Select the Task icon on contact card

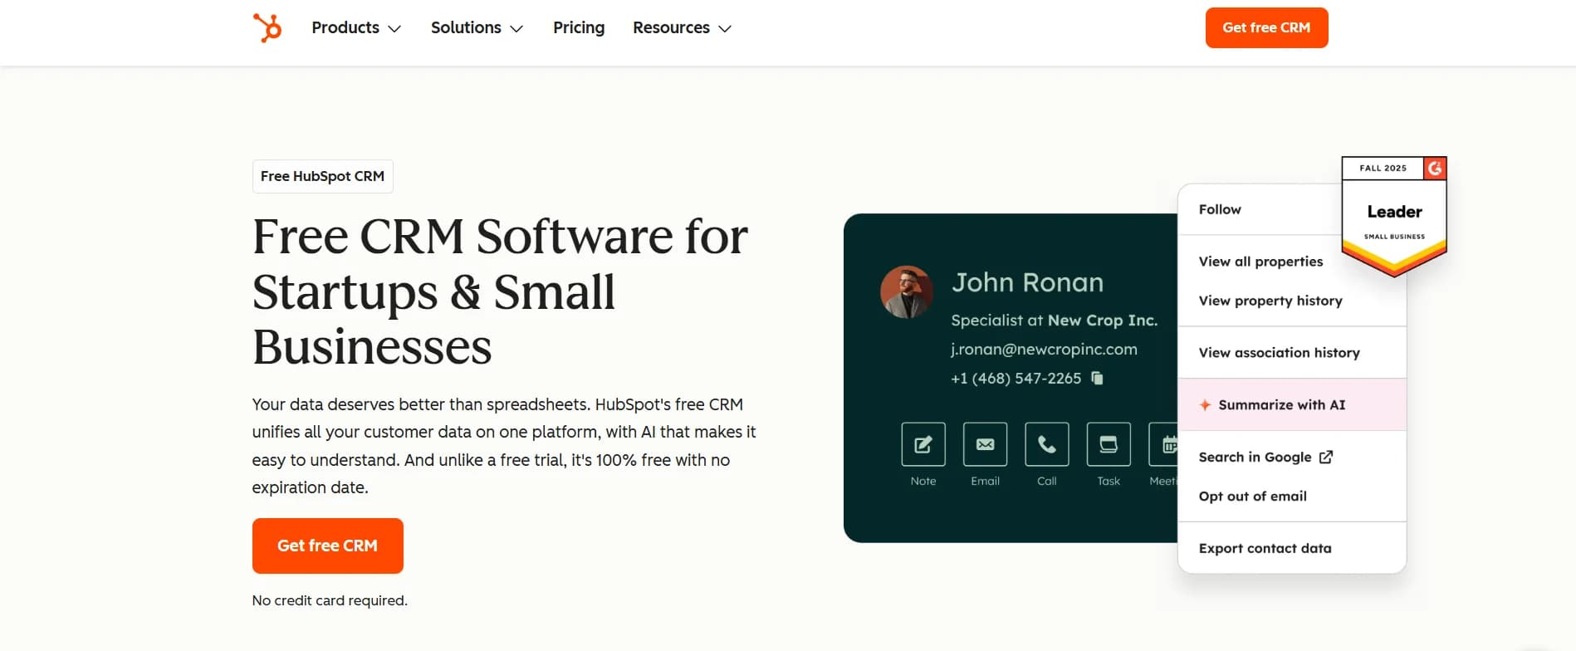pos(1109,444)
